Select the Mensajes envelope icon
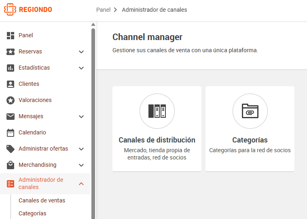The width and height of the screenshot is (307, 219). (x=11, y=116)
